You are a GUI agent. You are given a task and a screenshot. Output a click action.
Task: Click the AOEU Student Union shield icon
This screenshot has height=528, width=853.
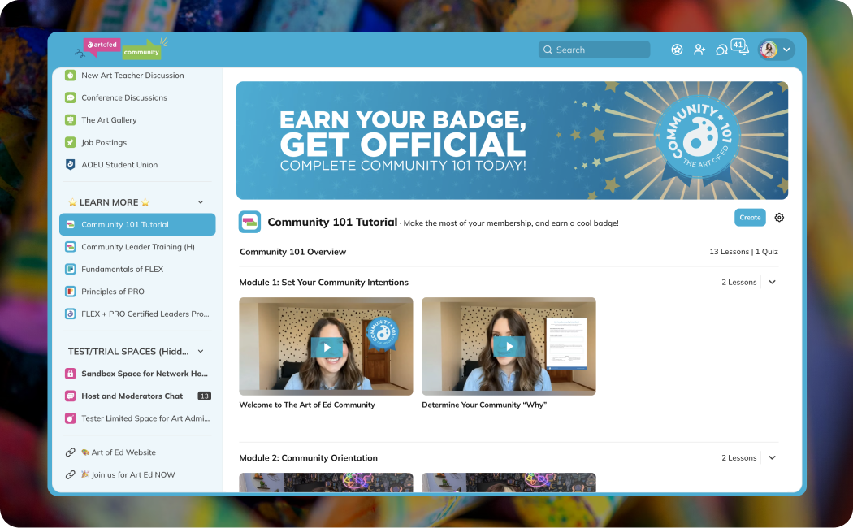tap(70, 165)
